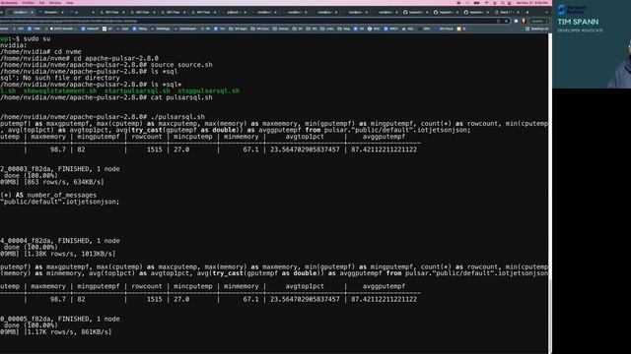Click the date and time in the menu bar
The width and height of the screenshot is (631, 354).
[x=532, y=3]
